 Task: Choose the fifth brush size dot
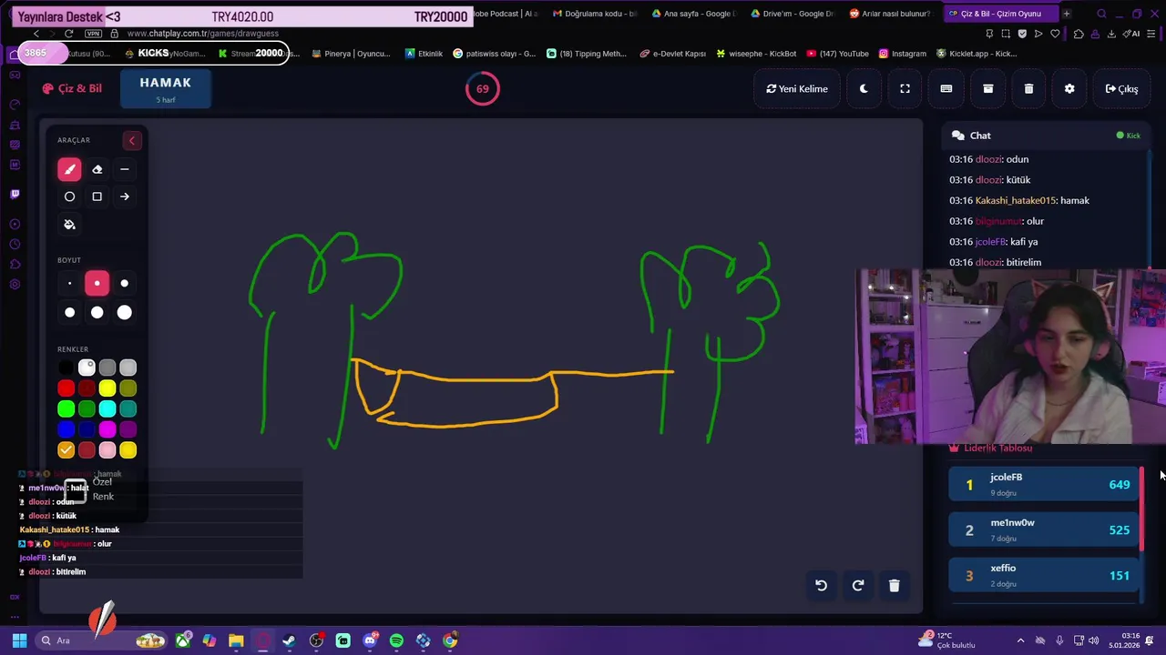[x=97, y=313]
